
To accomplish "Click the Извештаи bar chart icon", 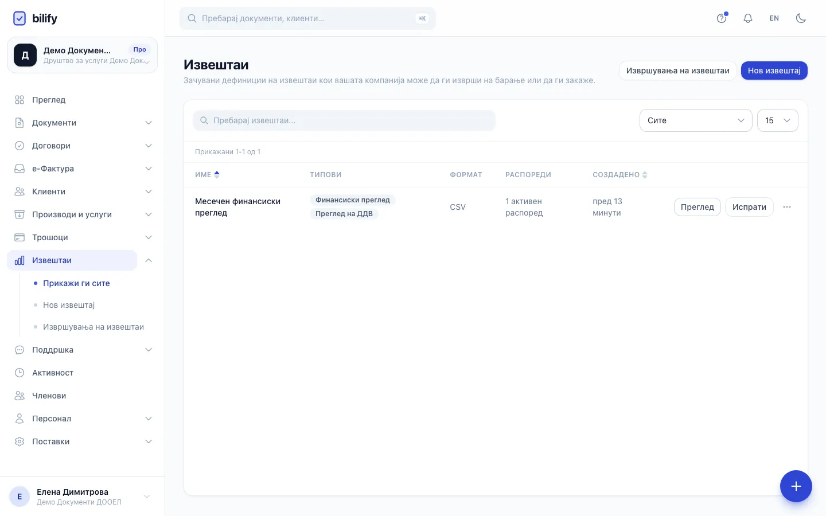I will pyautogui.click(x=20, y=260).
